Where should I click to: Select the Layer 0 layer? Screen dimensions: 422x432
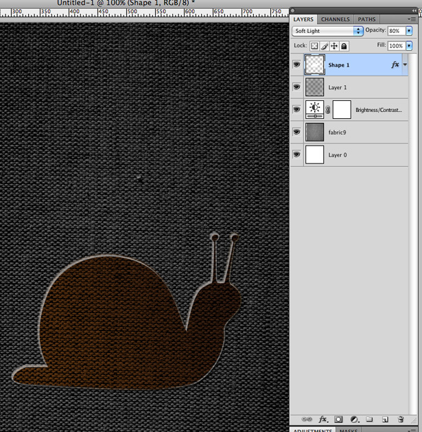(349, 155)
